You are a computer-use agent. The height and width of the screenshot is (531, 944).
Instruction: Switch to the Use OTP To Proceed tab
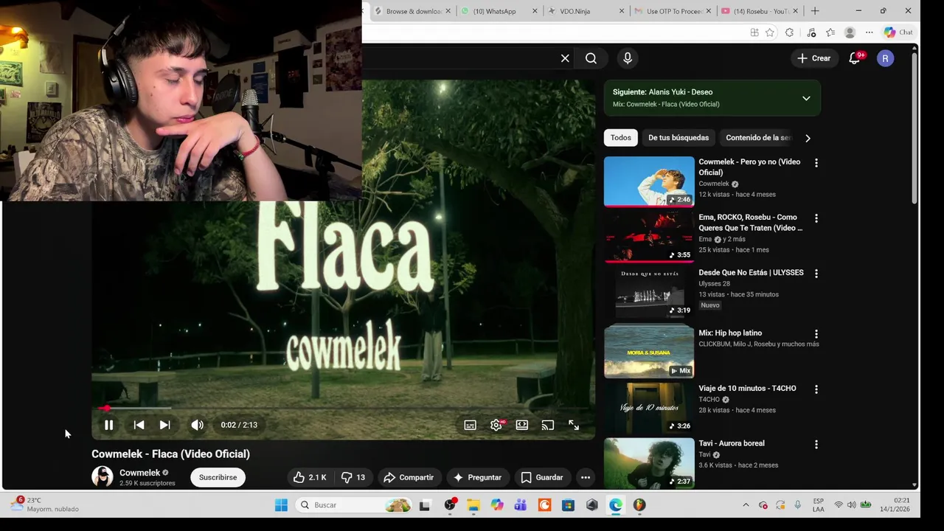[673, 11]
